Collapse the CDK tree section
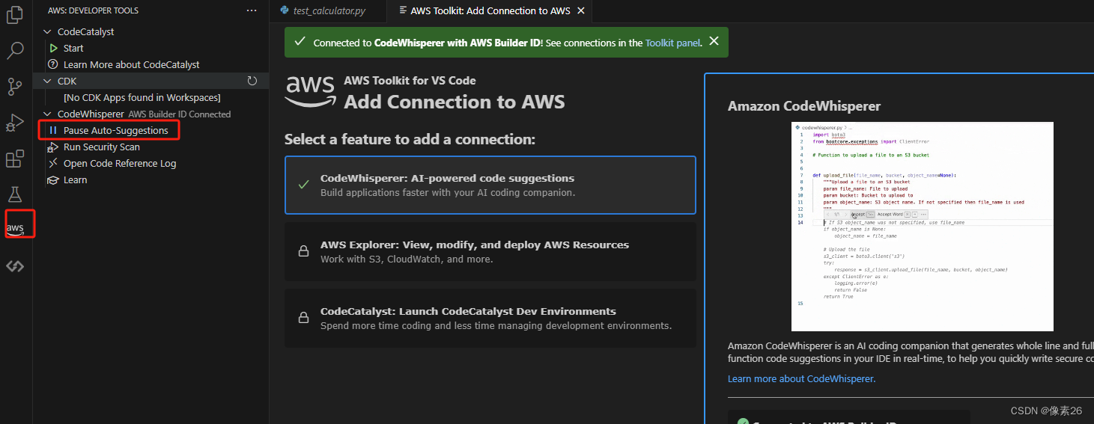Viewport: 1094px width, 424px height. coord(48,81)
